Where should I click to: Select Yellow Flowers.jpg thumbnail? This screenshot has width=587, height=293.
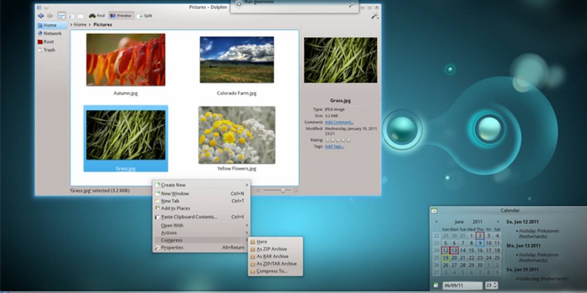point(237,135)
